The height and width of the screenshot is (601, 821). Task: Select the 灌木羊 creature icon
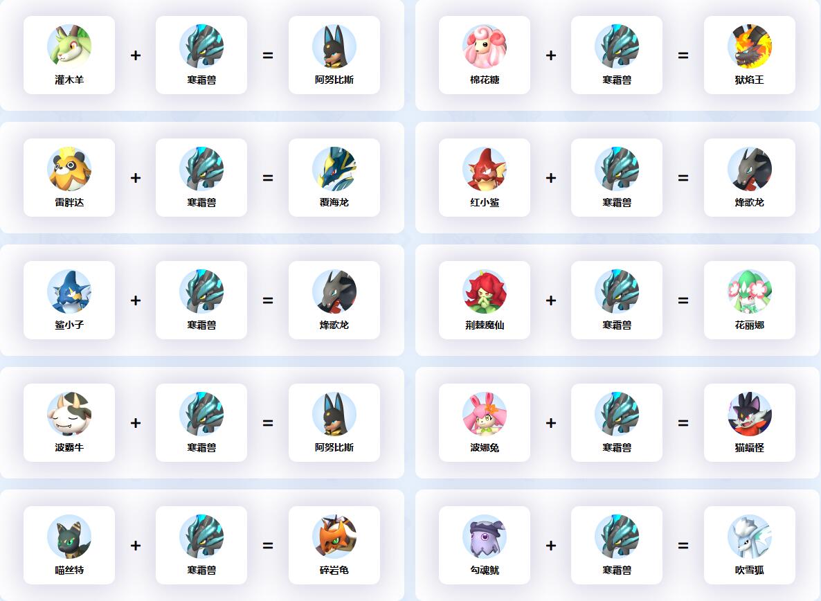[x=69, y=46]
